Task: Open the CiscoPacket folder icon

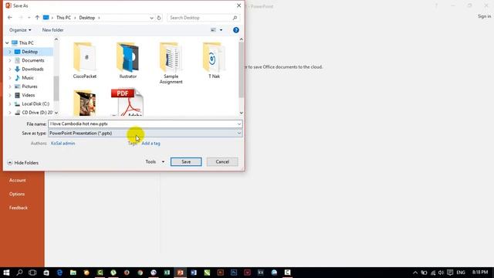Action: tap(84, 56)
